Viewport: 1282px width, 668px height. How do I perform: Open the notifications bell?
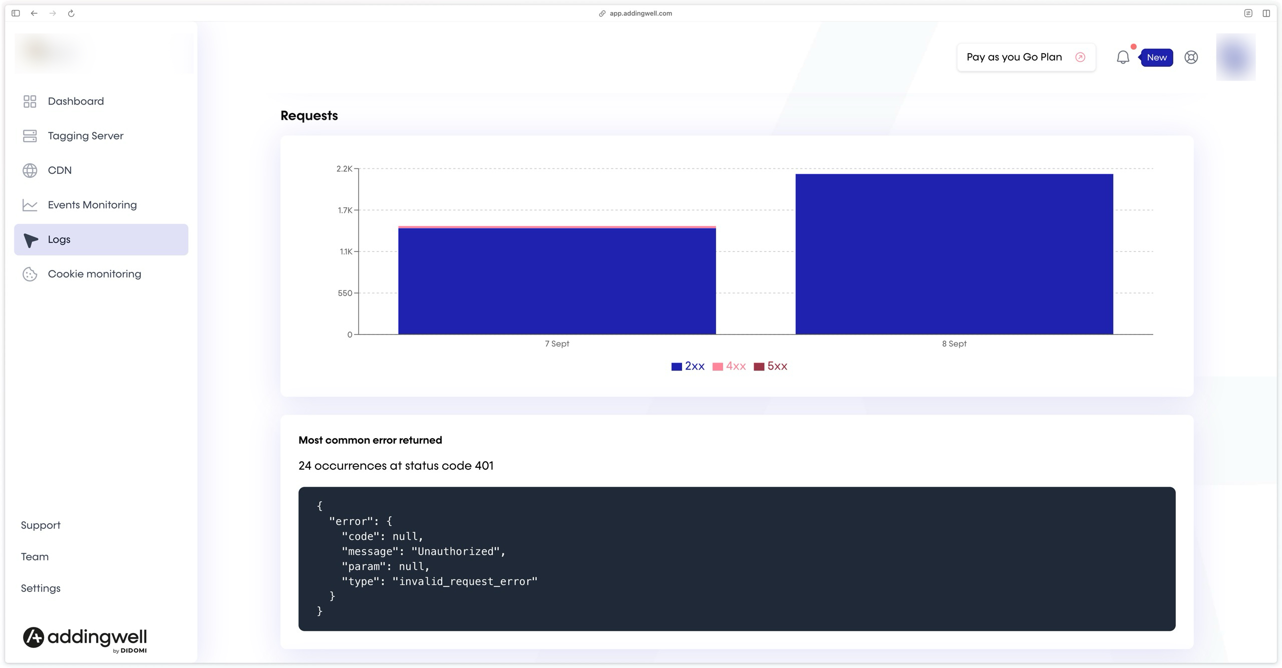point(1123,57)
